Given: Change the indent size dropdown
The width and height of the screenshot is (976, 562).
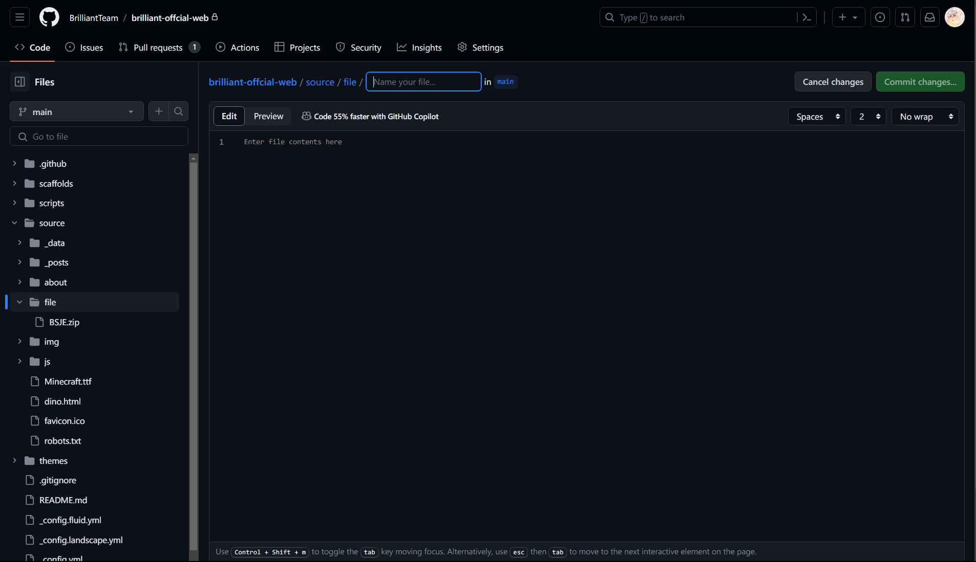Looking at the screenshot, I should point(868,117).
